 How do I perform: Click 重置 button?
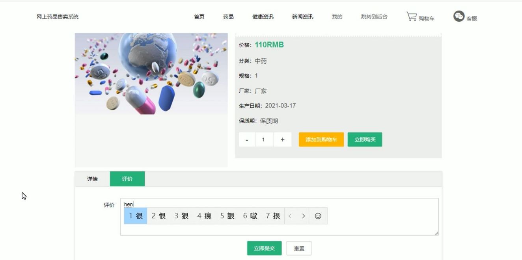click(x=299, y=248)
